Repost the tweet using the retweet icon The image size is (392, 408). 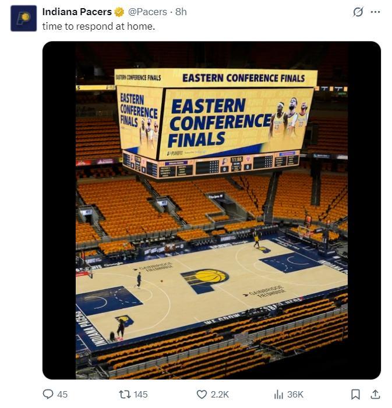coord(124,394)
